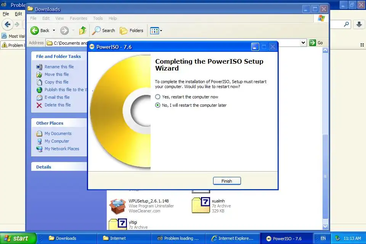
Task: Open My Network Places link
Action: pos(62,149)
